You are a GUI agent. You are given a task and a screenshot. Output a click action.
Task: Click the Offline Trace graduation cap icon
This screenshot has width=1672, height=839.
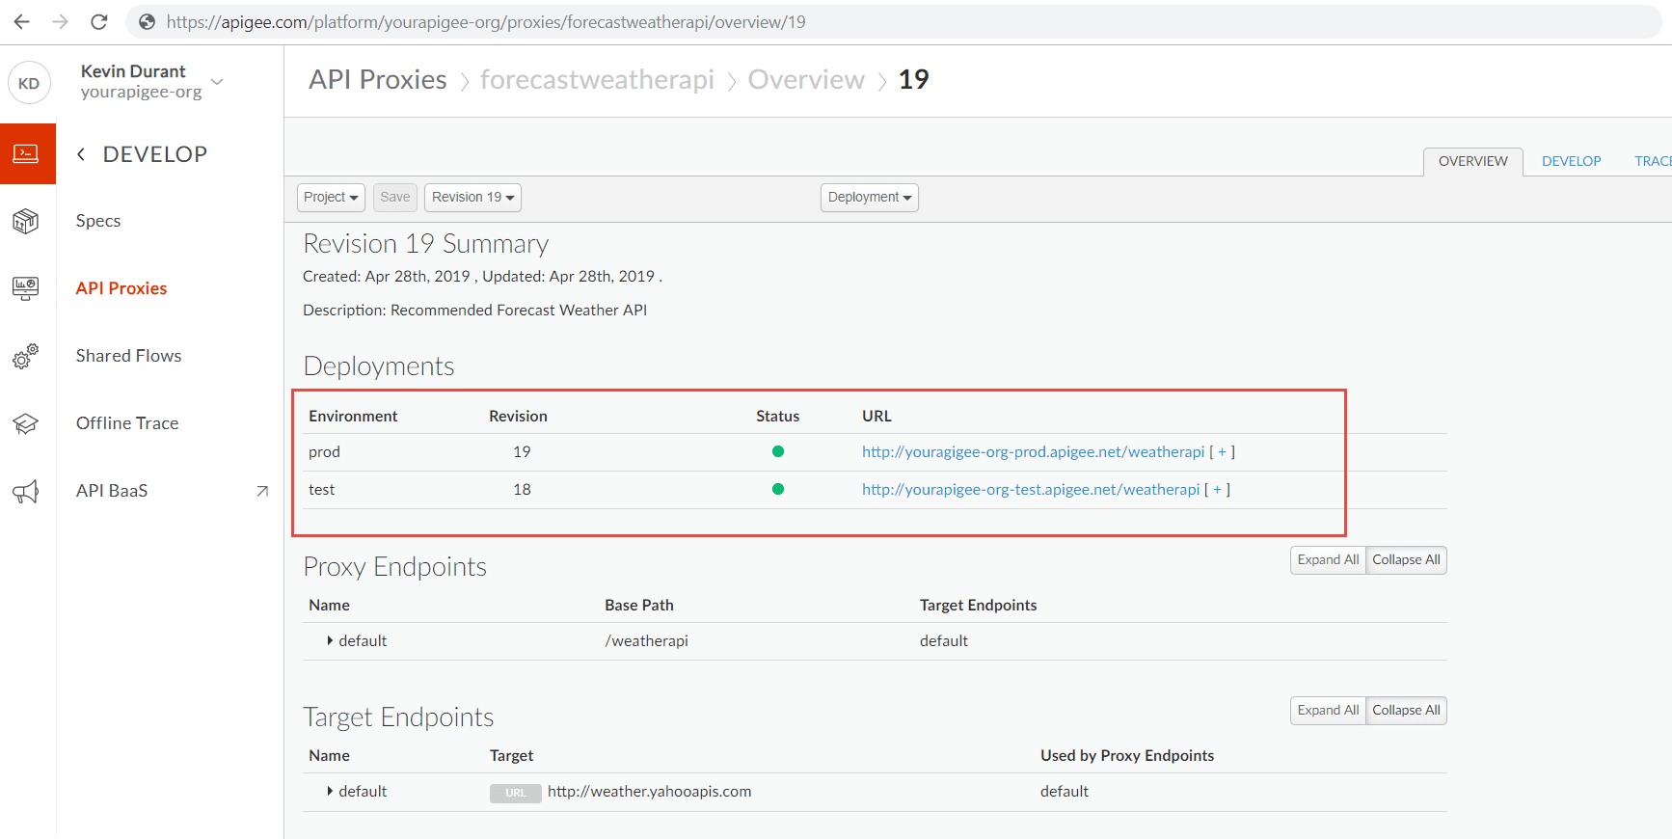coord(26,423)
